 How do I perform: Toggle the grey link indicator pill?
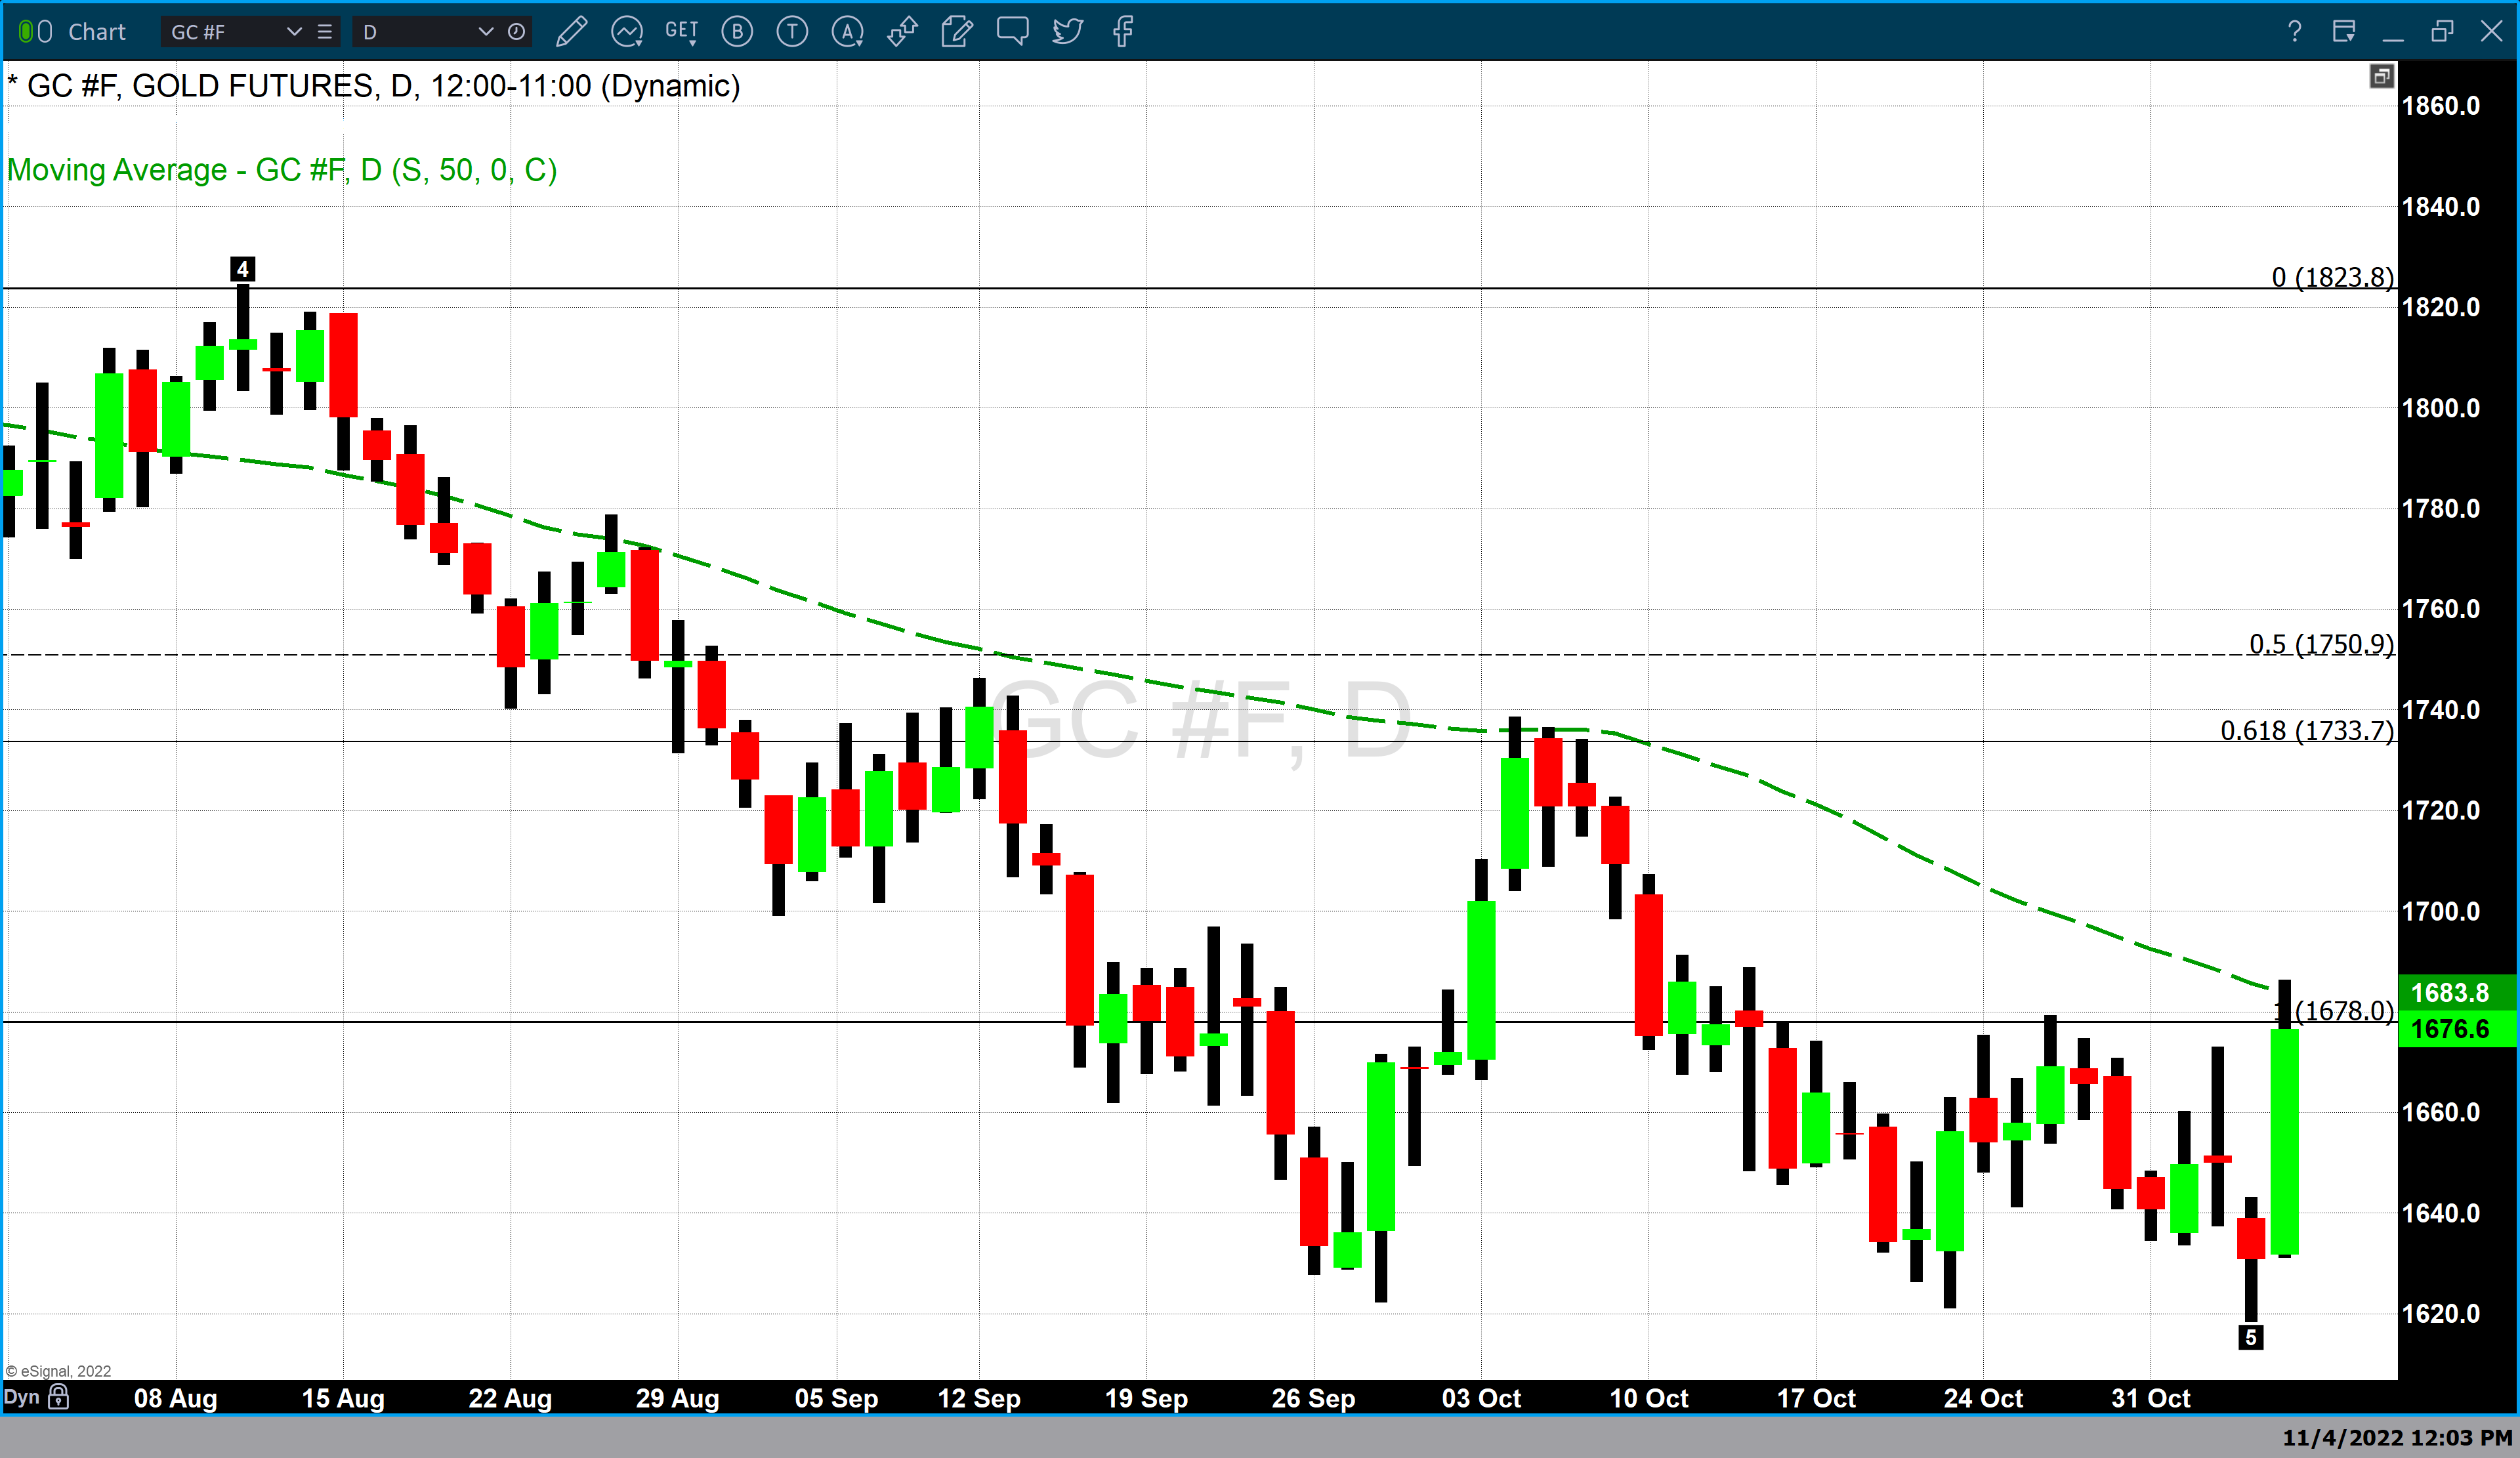[x=45, y=32]
